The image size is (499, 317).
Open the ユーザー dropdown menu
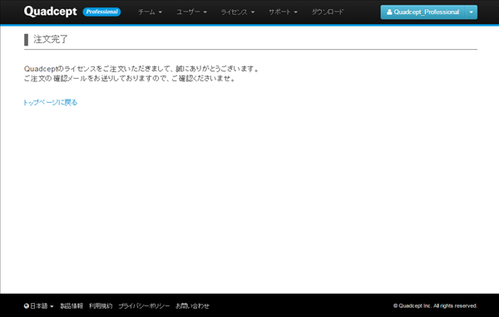click(x=191, y=12)
